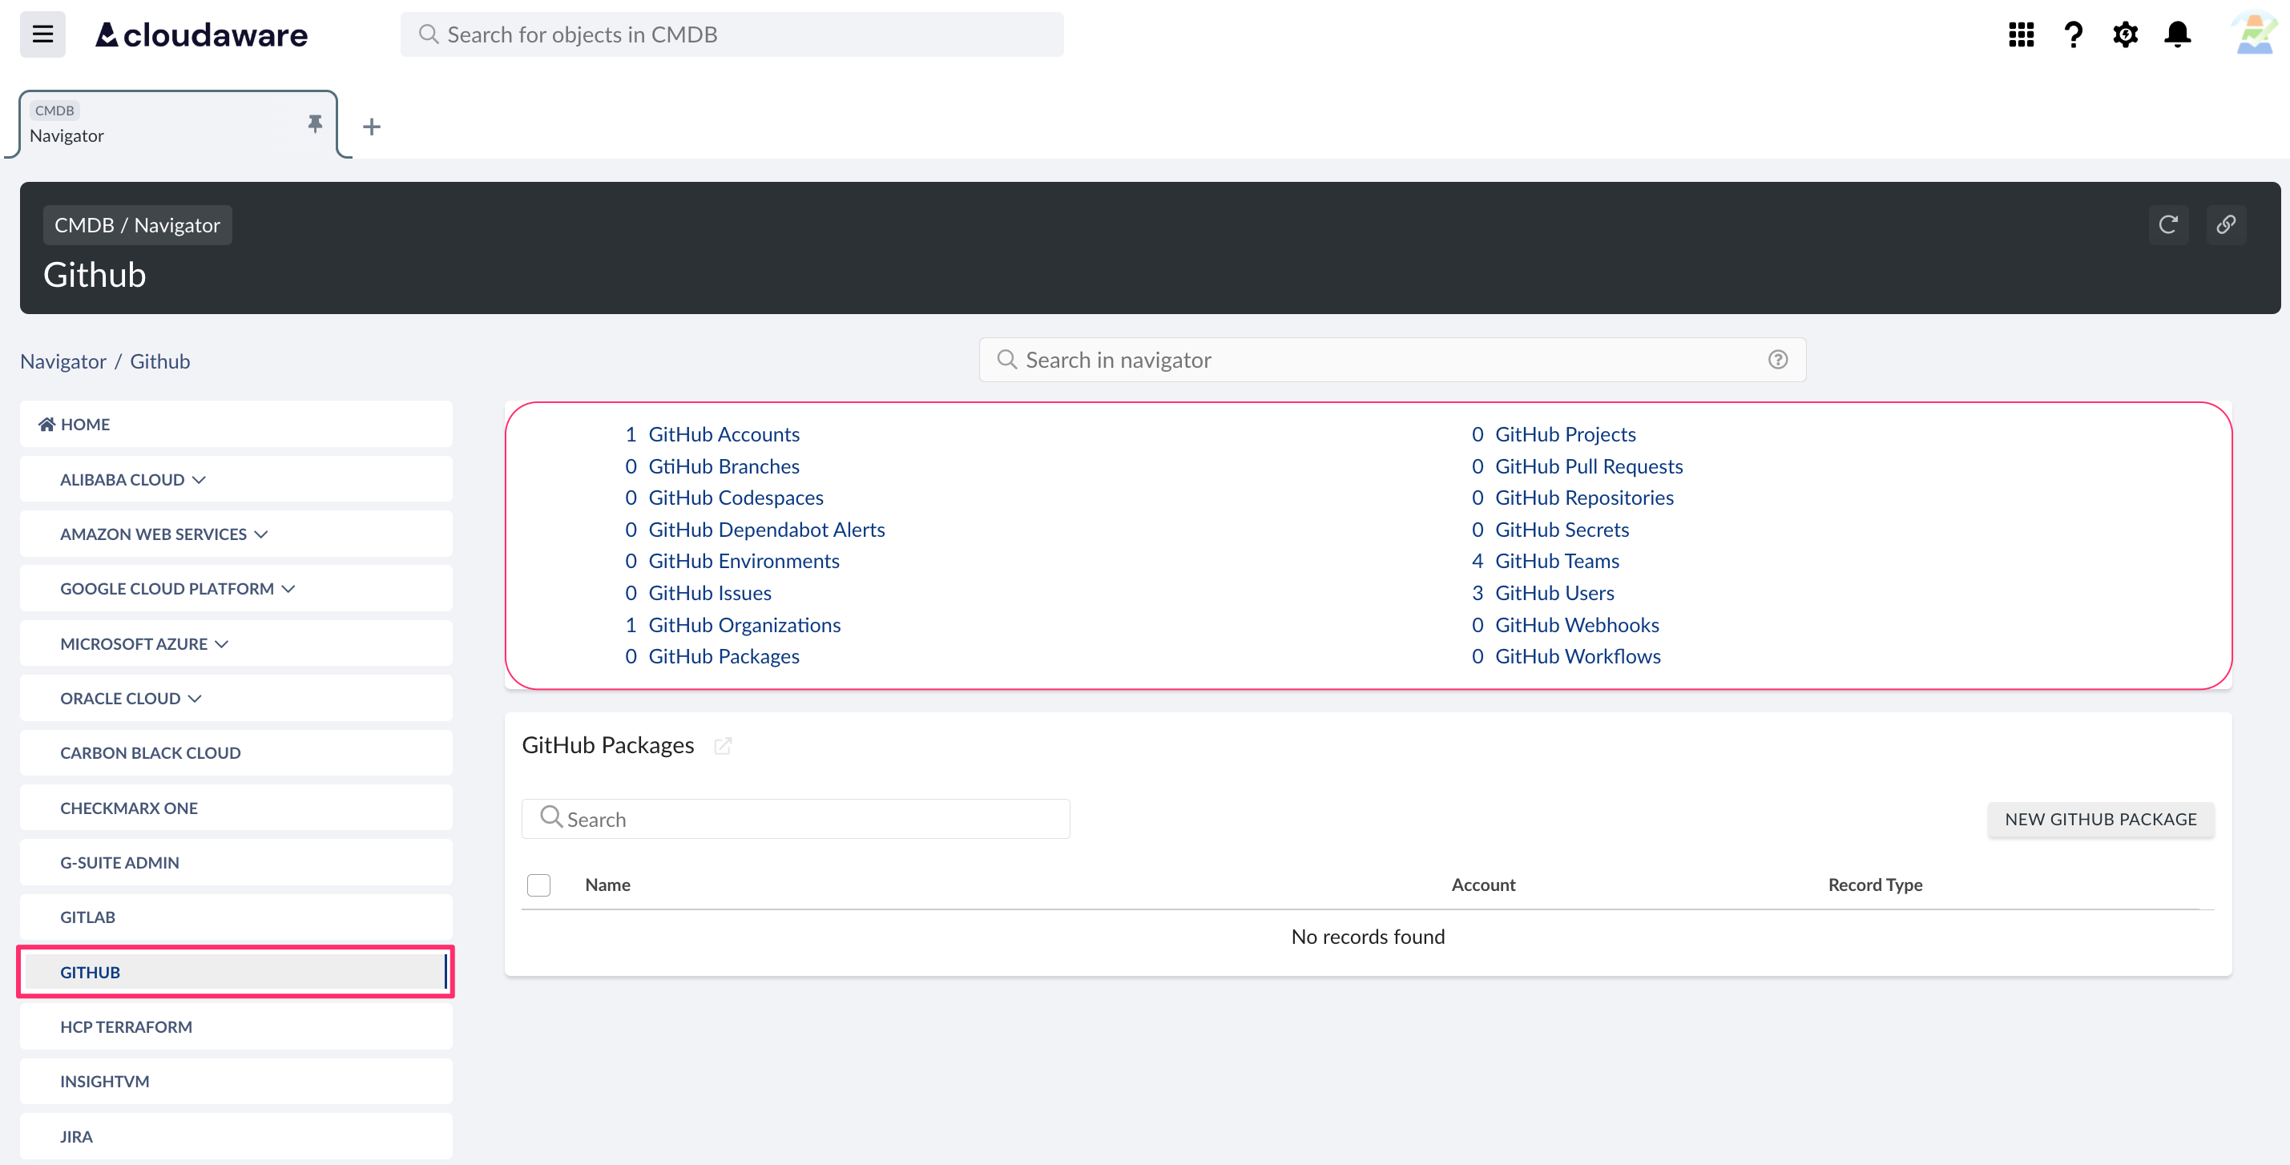
Task: Go to Home in sidebar
Action: click(236, 424)
